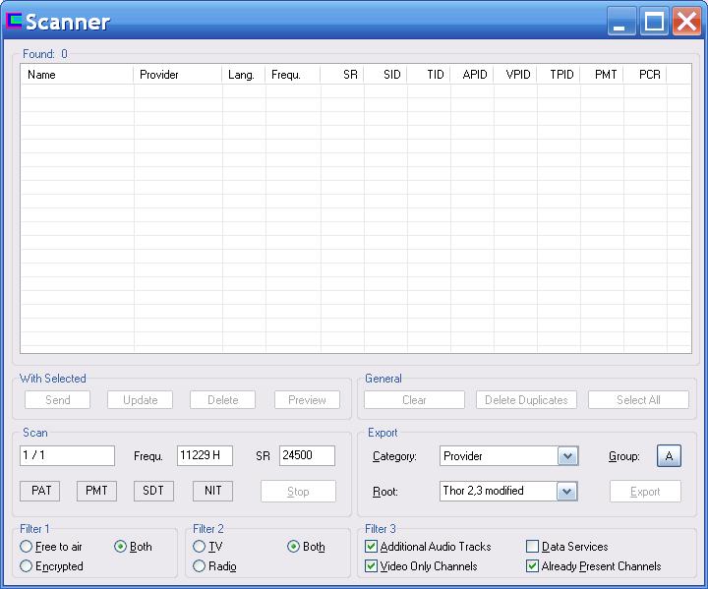Viewport: 708px width, 589px height.
Task: Click the VPID column header
Action: pos(515,75)
